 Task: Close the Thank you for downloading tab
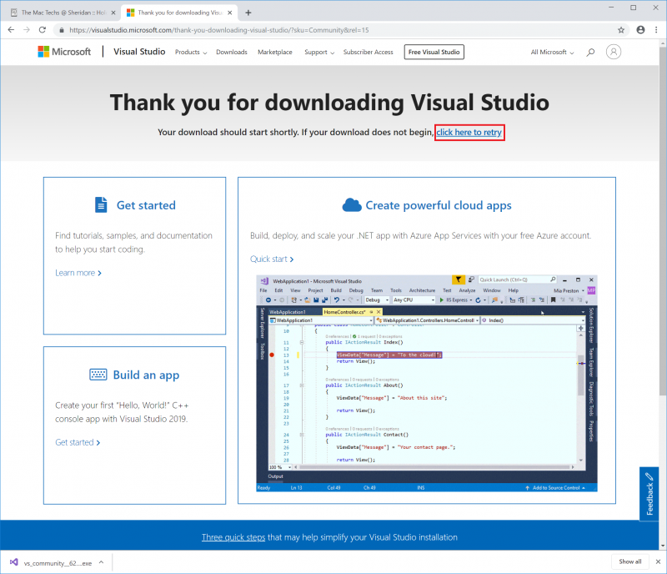tap(230, 13)
